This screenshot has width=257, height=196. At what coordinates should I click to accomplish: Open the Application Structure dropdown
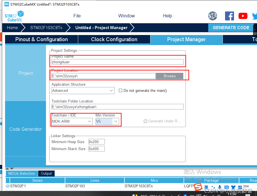[83, 90]
